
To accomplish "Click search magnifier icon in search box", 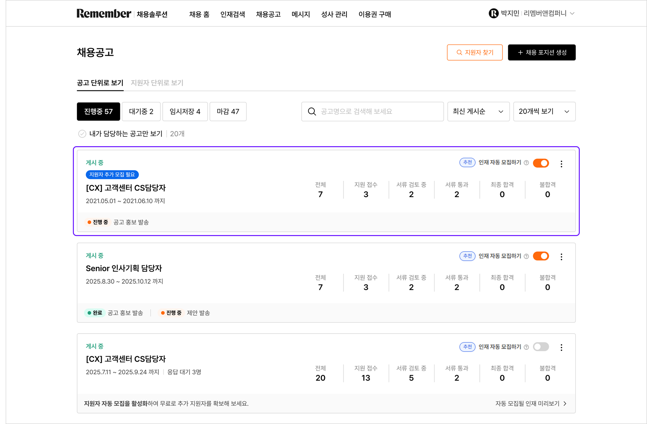I will (312, 112).
